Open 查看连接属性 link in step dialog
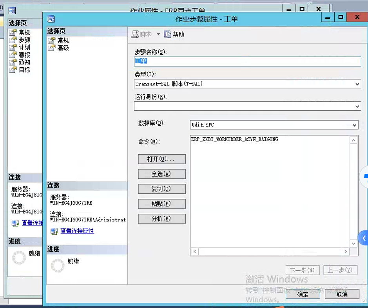 click(x=77, y=231)
